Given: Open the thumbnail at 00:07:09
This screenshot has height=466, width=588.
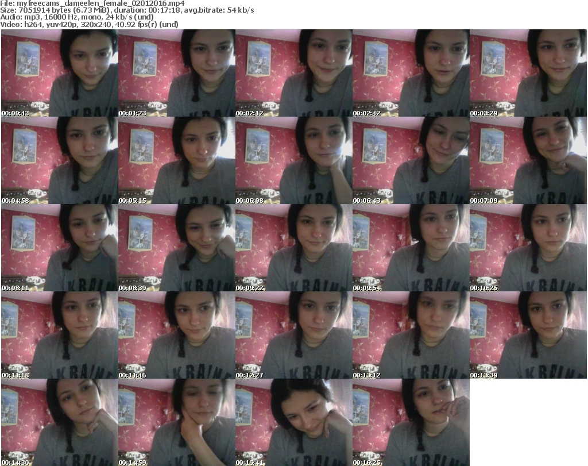Looking at the screenshot, I should pos(528,160).
